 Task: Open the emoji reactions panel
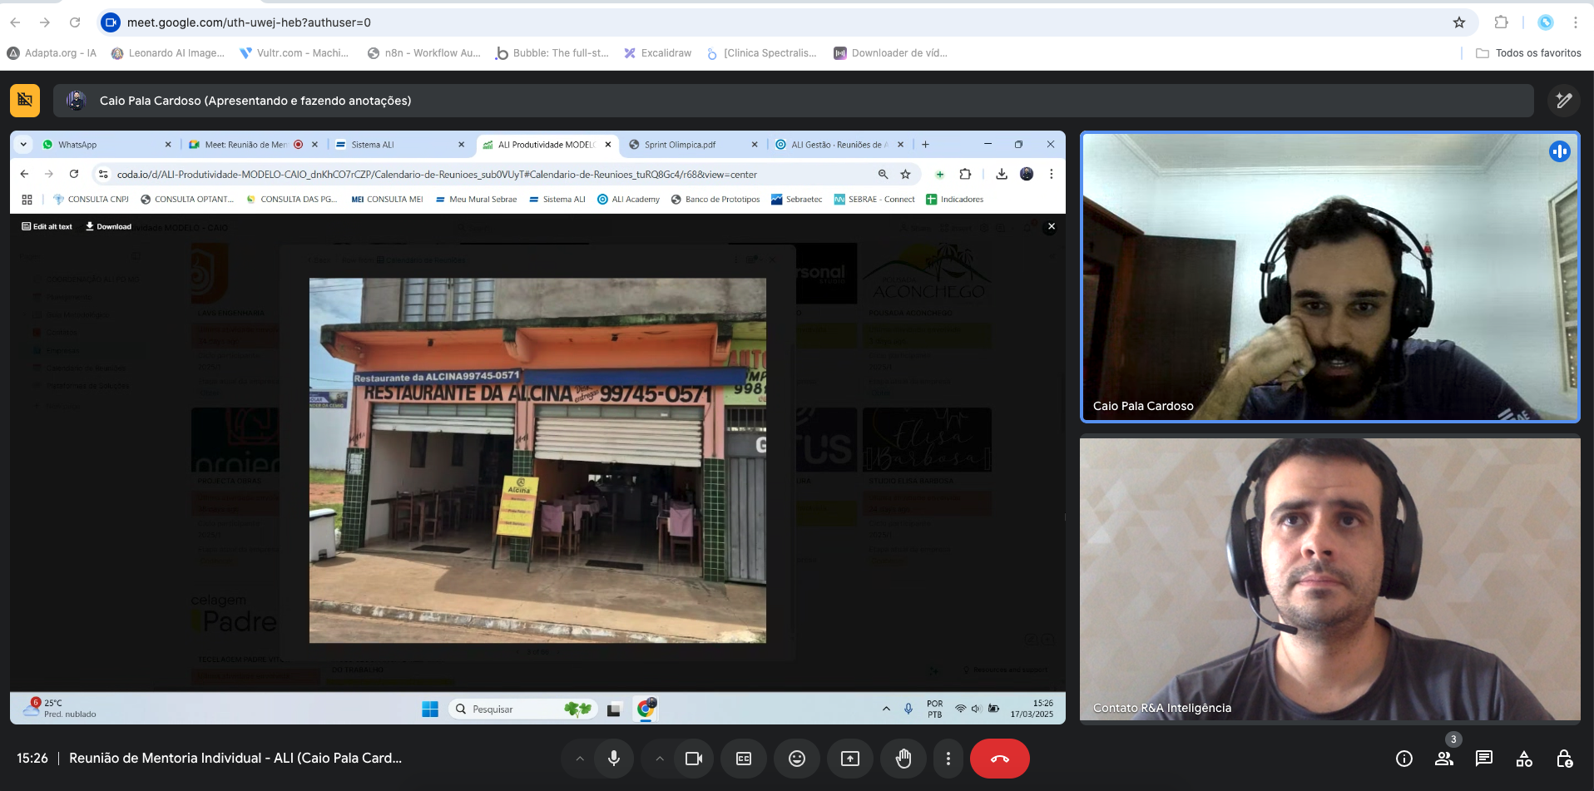click(x=796, y=759)
